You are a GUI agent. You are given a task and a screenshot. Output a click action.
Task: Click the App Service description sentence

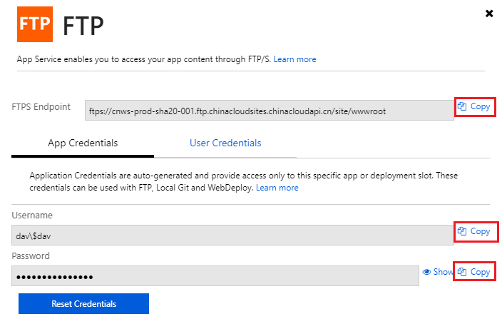coord(143,59)
